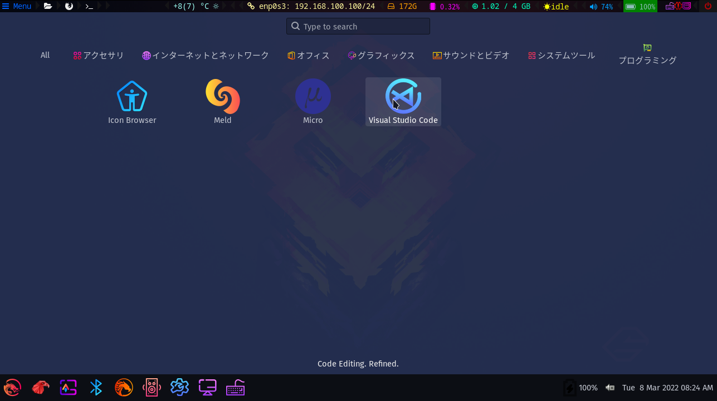Click into the Type to search field
The height and width of the screenshot is (401, 717).
[x=358, y=26]
